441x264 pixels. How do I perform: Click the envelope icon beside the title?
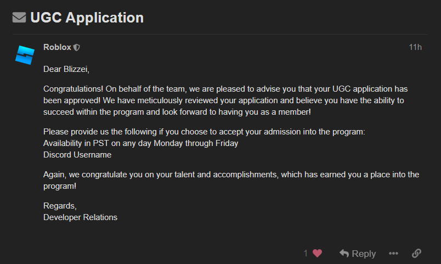[19, 18]
